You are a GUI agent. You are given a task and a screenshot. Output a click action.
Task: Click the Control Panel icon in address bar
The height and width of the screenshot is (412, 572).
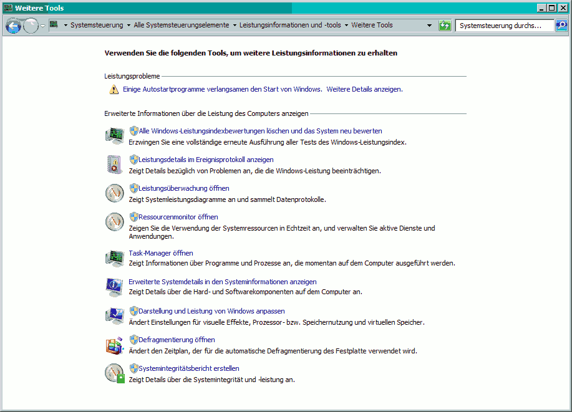54,25
